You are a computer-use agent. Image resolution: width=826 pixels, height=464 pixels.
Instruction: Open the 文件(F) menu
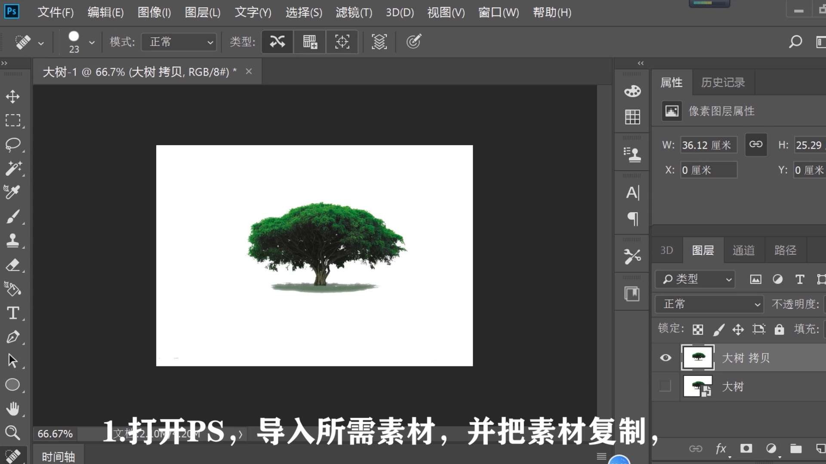click(55, 12)
